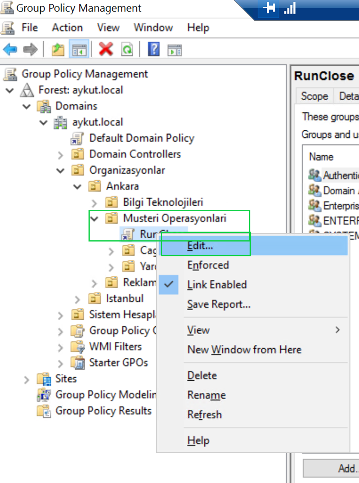Open the blue question mark Help icon
Image resolution: width=359 pixels, height=483 pixels.
[x=153, y=49]
